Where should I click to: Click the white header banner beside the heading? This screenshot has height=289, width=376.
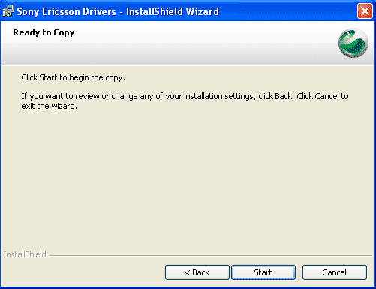click(x=200, y=43)
